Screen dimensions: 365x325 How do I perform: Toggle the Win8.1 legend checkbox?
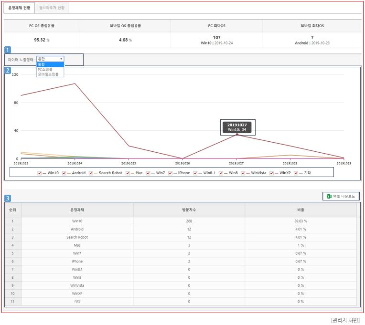point(195,173)
